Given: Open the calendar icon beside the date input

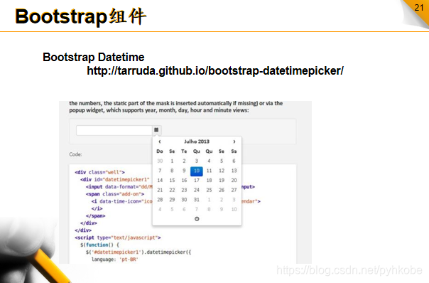Looking at the screenshot, I should tap(156, 130).
